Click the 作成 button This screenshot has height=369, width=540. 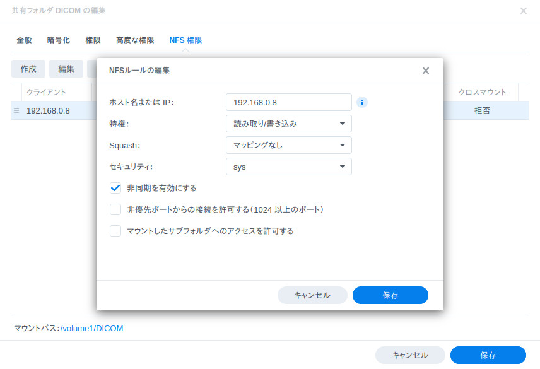[28, 69]
